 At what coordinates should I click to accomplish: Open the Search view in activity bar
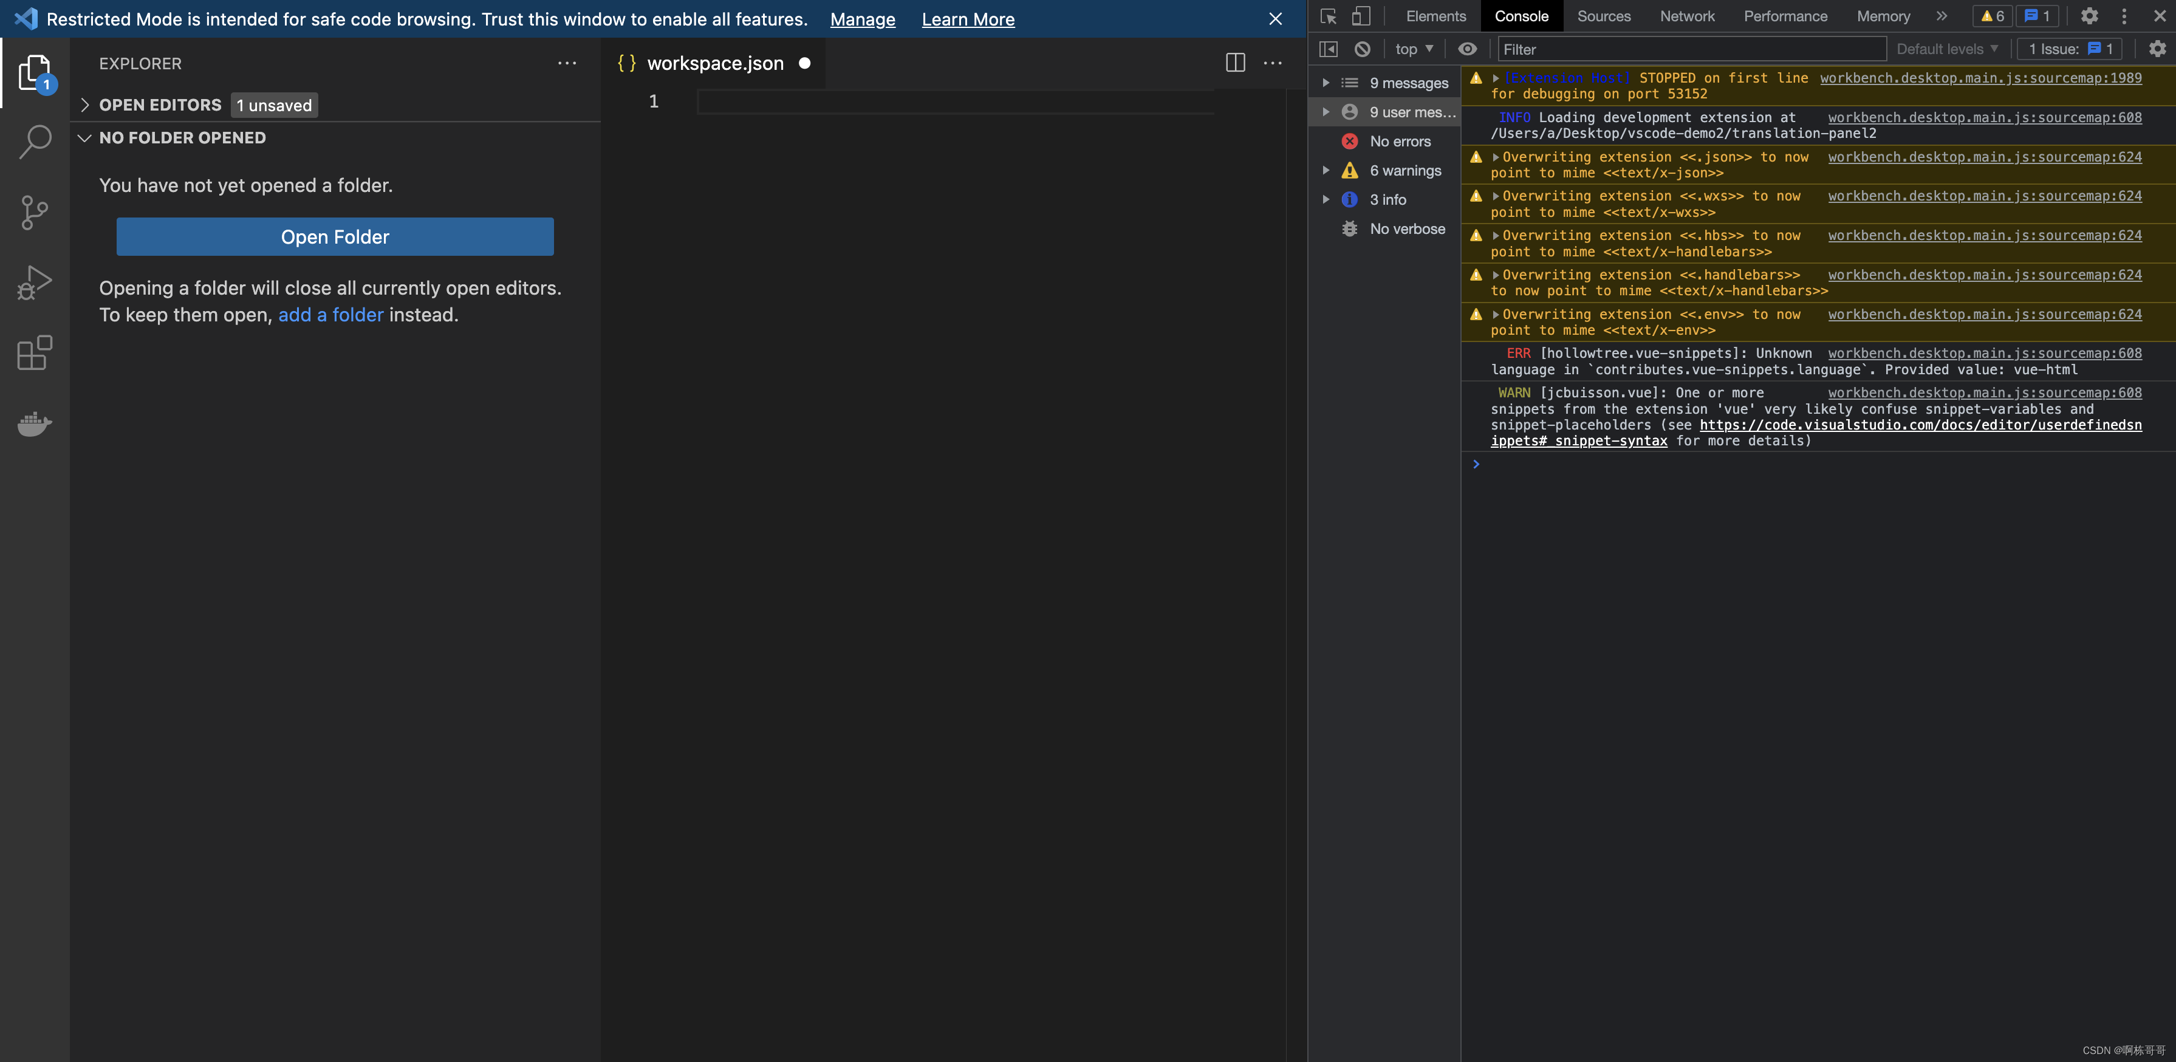[35, 142]
